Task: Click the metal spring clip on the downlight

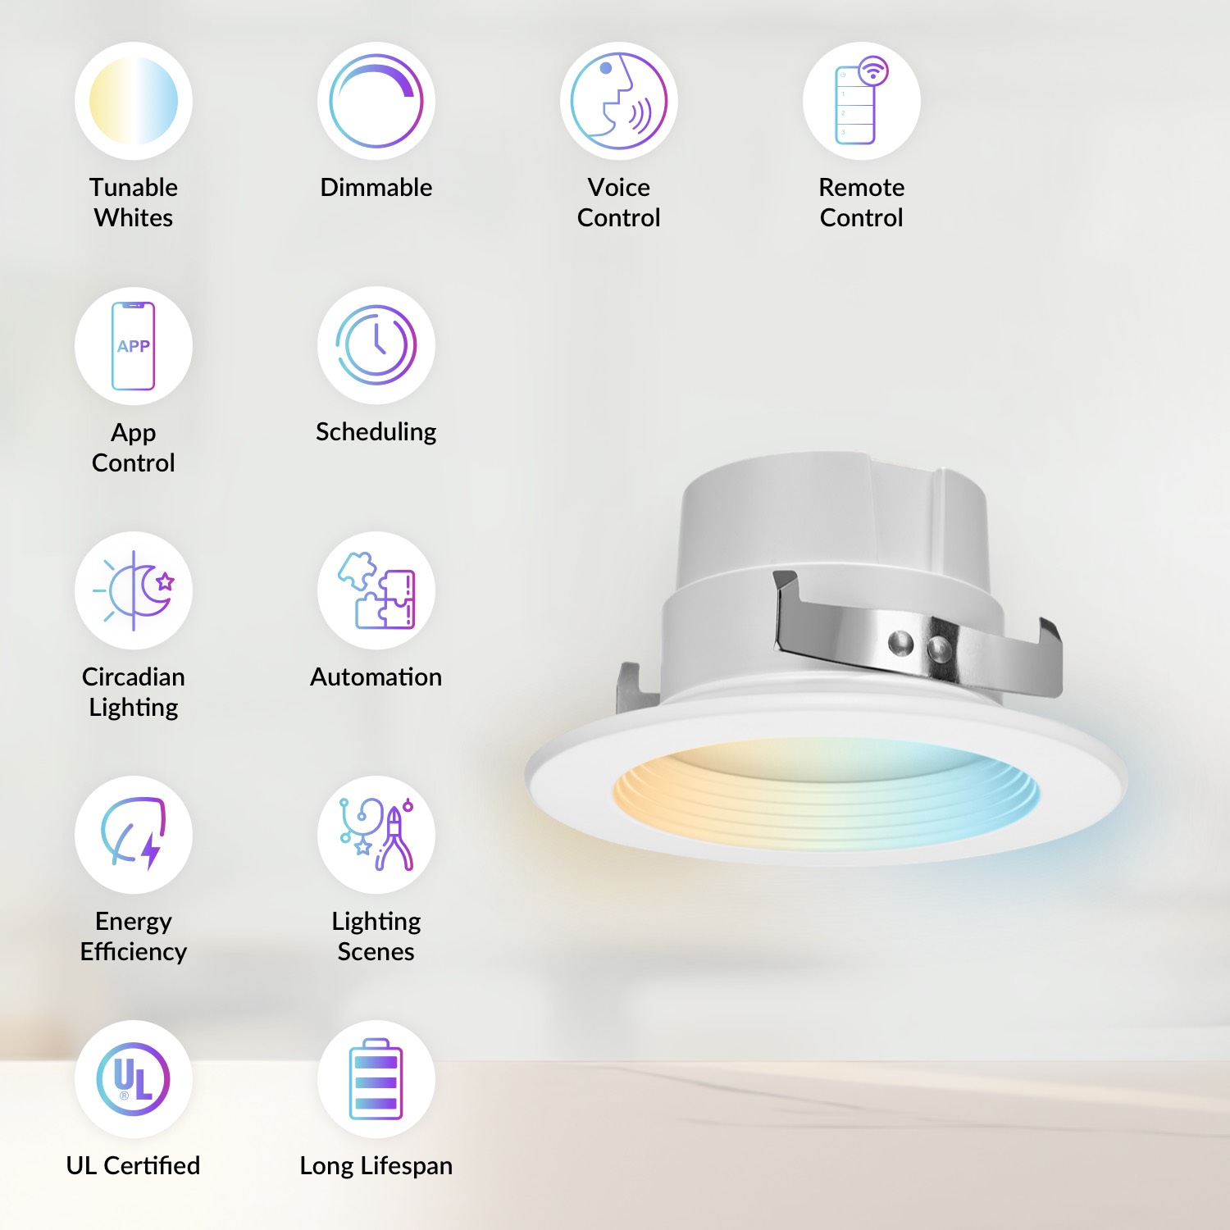Action: 918,644
